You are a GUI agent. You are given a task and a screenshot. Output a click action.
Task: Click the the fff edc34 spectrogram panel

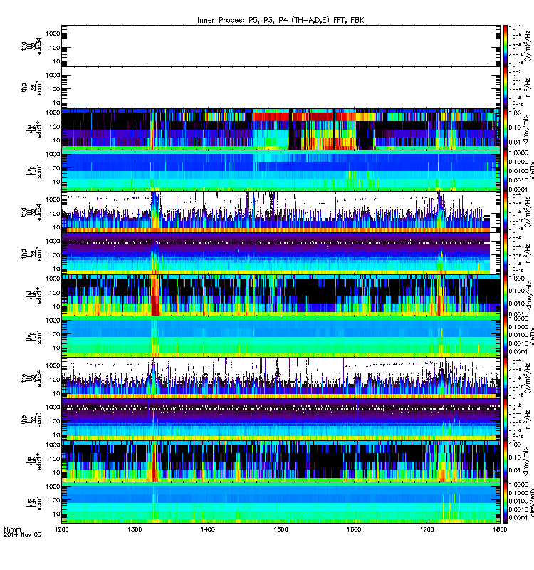click(281, 378)
